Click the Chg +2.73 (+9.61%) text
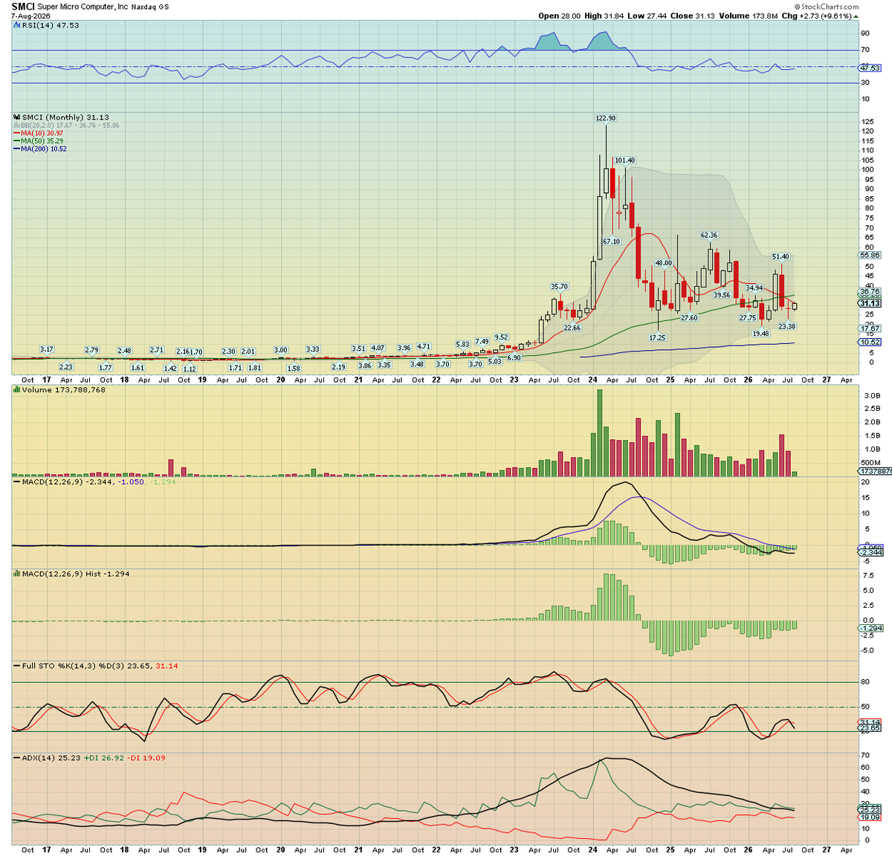The image size is (892, 856). pos(816,16)
